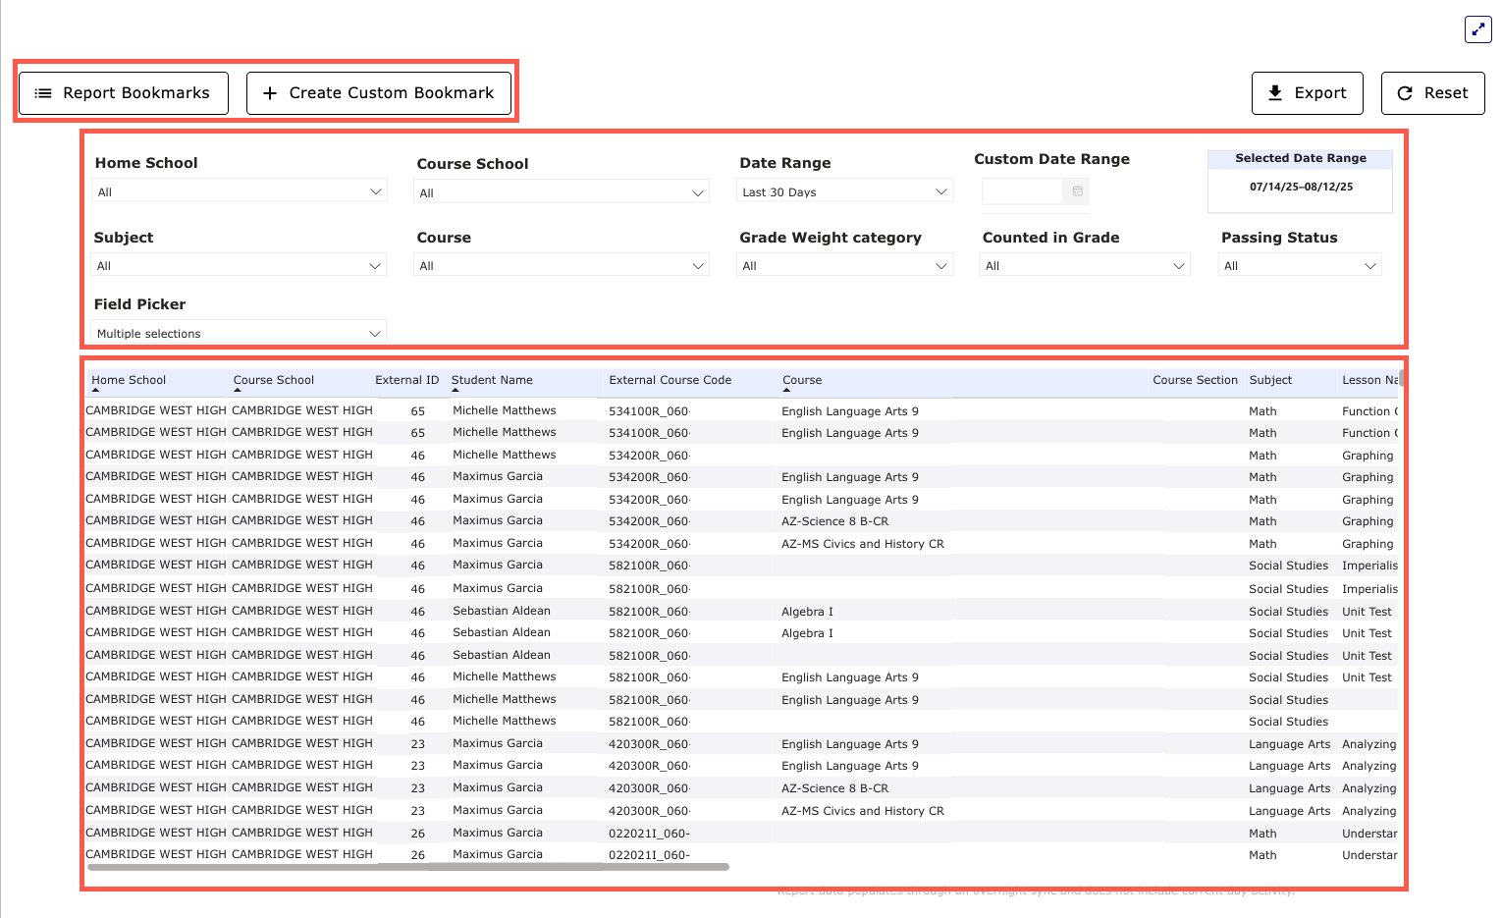Expand Counted in Grade dropdown

point(1085,266)
